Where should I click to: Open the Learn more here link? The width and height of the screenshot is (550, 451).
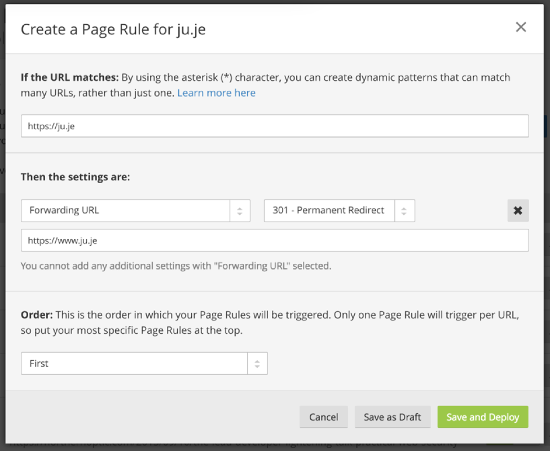216,93
